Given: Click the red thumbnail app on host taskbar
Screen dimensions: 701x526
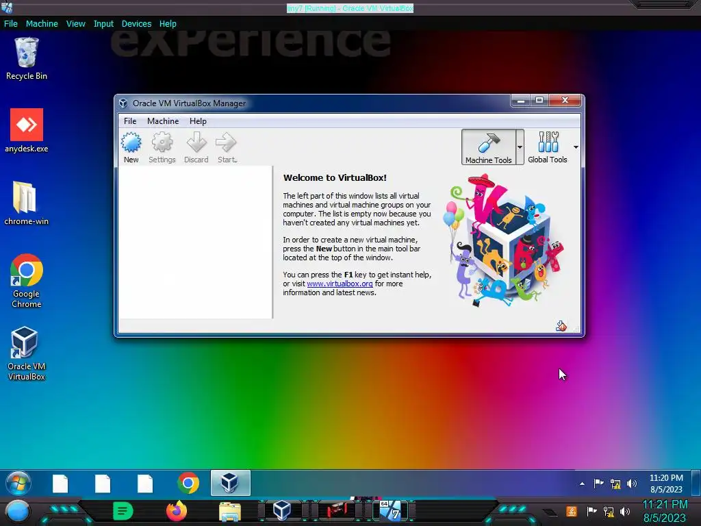Looking at the screenshot, I should [337, 511].
